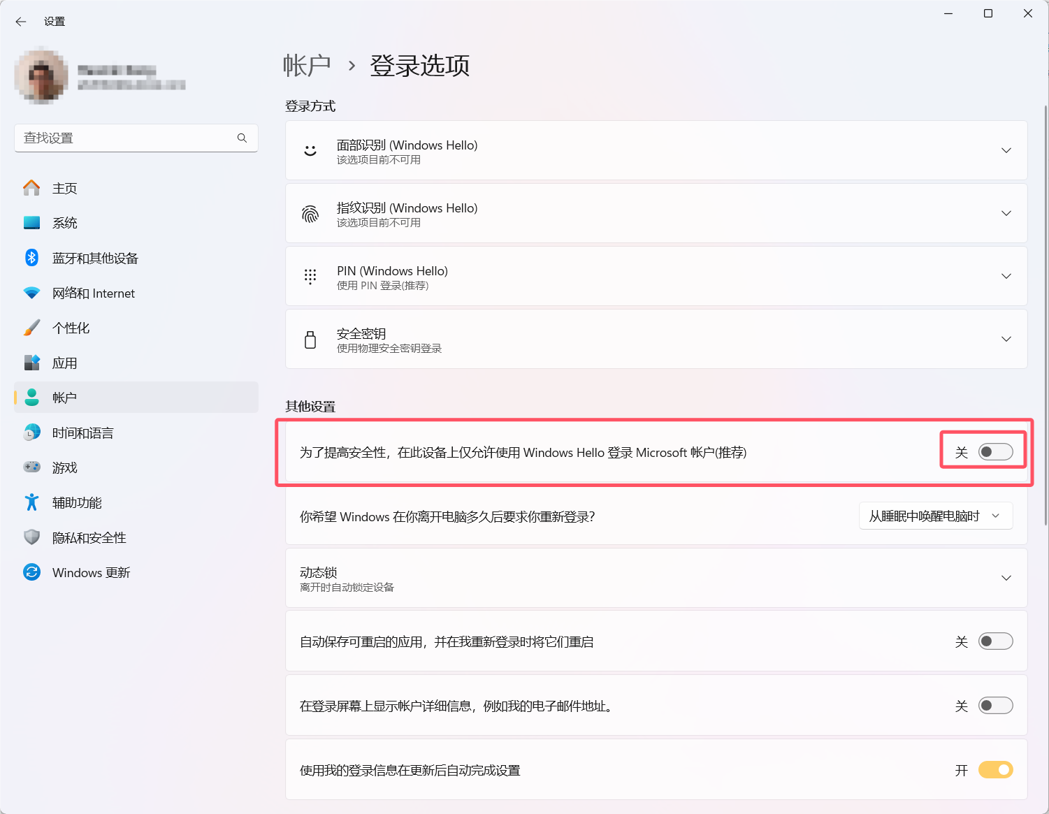Select the 隐私和安全性 shield icon
Image resolution: width=1049 pixels, height=814 pixels.
(x=31, y=537)
